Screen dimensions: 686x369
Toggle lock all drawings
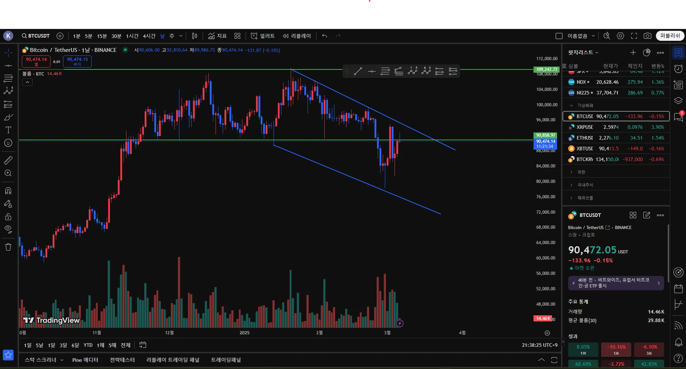[x=8, y=217]
